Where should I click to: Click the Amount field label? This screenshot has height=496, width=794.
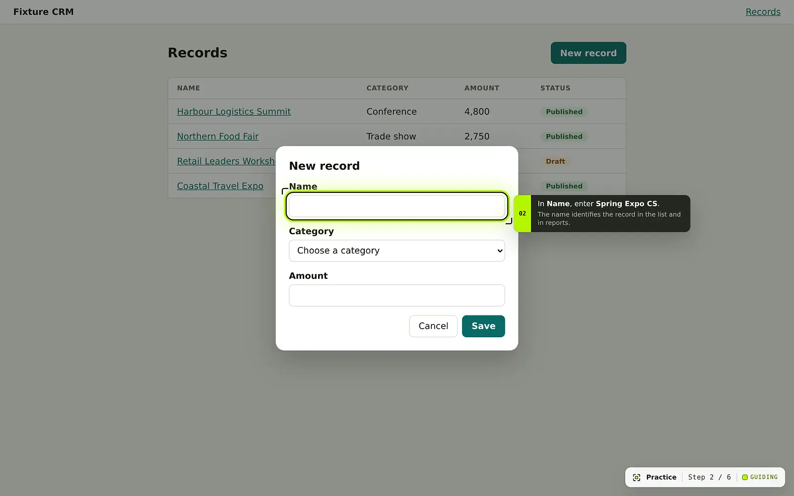point(308,276)
